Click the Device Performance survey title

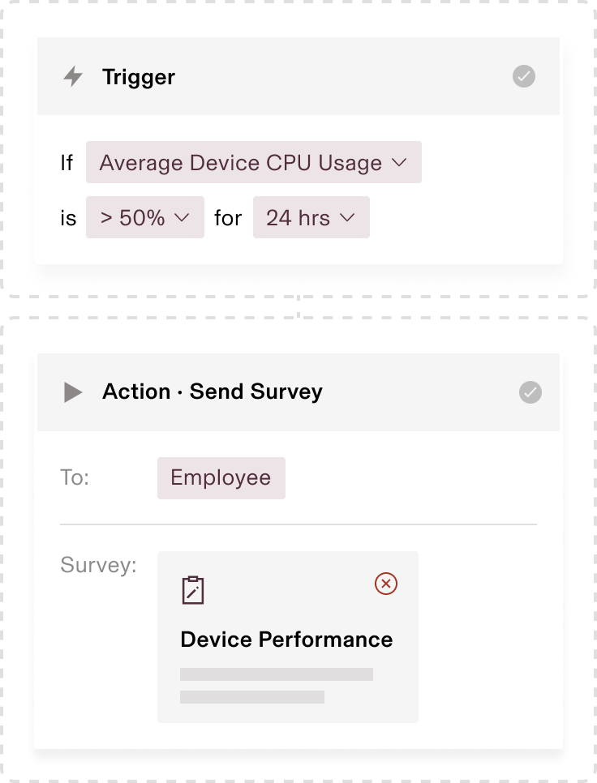(x=286, y=640)
